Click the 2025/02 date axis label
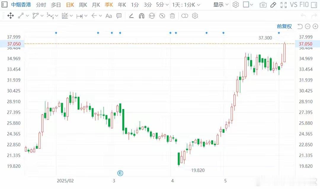The width and height of the screenshot is (320, 189). tap(65, 181)
